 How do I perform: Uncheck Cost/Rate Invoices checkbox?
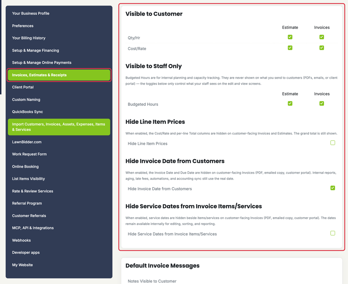pyautogui.click(x=322, y=48)
